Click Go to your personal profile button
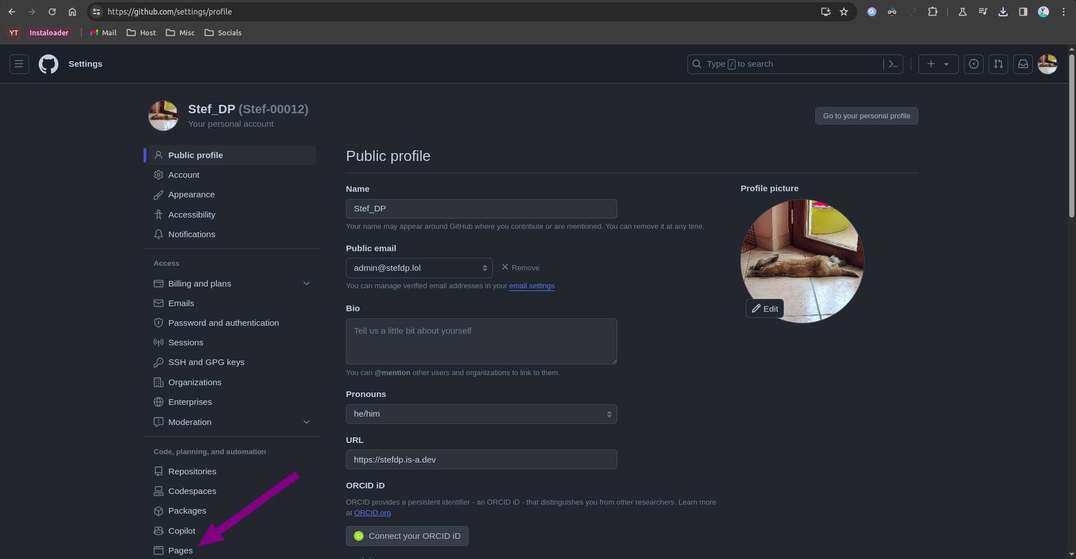The width and height of the screenshot is (1076, 559). [x=866, y=116]
